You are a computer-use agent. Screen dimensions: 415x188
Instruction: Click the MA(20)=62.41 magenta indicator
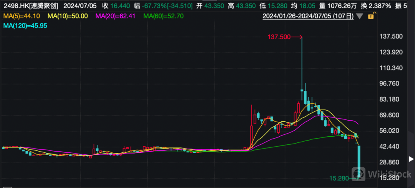115,16
